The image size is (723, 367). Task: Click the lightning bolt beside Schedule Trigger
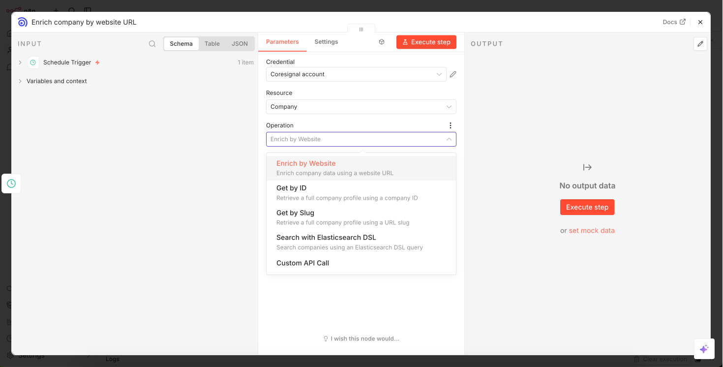(x=97, y=62)
